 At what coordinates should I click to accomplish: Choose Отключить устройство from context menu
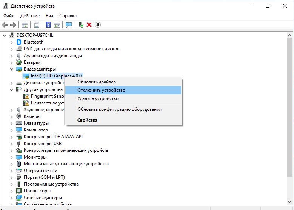[123, 90]
